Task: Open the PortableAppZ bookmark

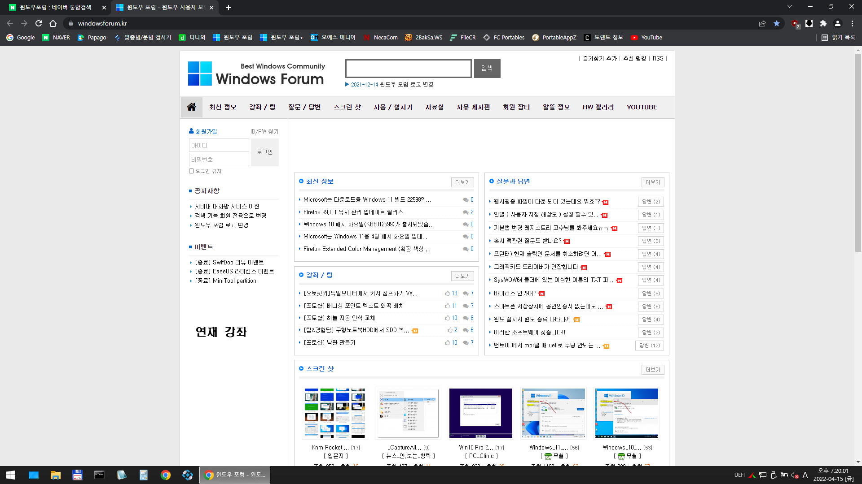Action: [x=554, y=38]
